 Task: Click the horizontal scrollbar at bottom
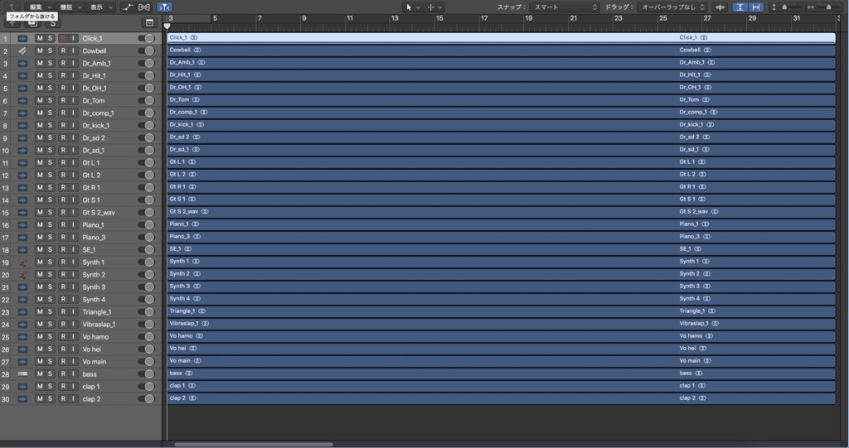point(254,445)
